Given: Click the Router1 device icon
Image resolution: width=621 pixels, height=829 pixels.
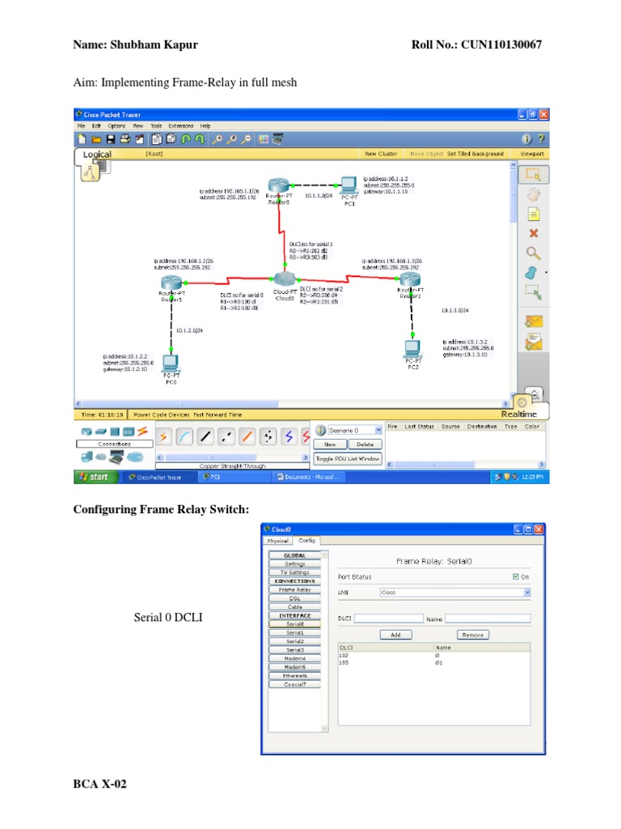Looking at the screenshot, I should (x=171, y=283).
